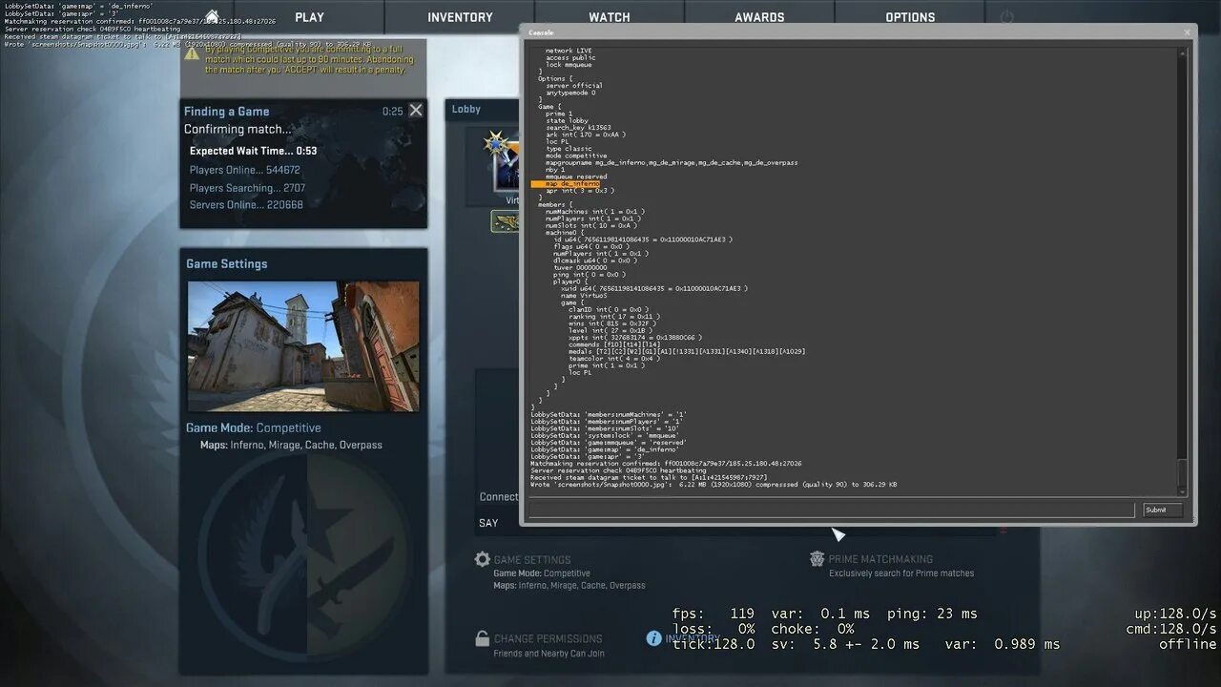The image size is (1221, 687).
Task: Click the blue info inventory icon
Action: coord(653,637)
